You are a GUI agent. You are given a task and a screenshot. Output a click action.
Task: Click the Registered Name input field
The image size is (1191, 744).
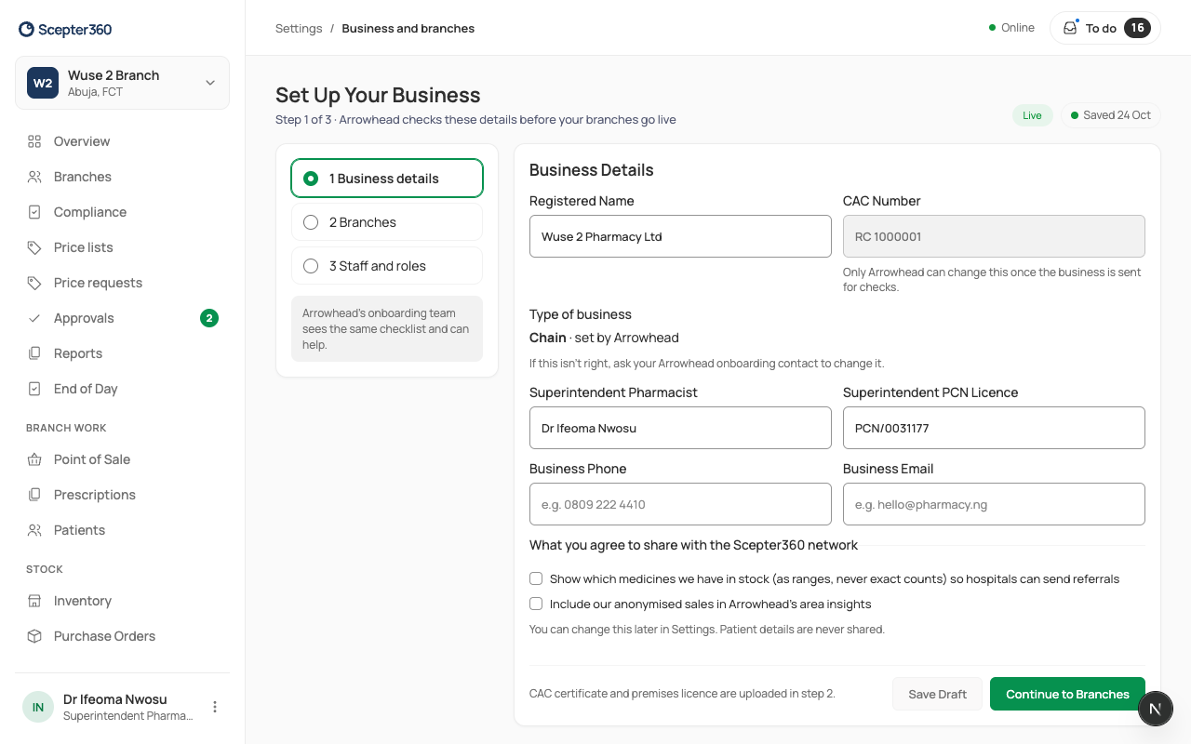click(680, 236)
